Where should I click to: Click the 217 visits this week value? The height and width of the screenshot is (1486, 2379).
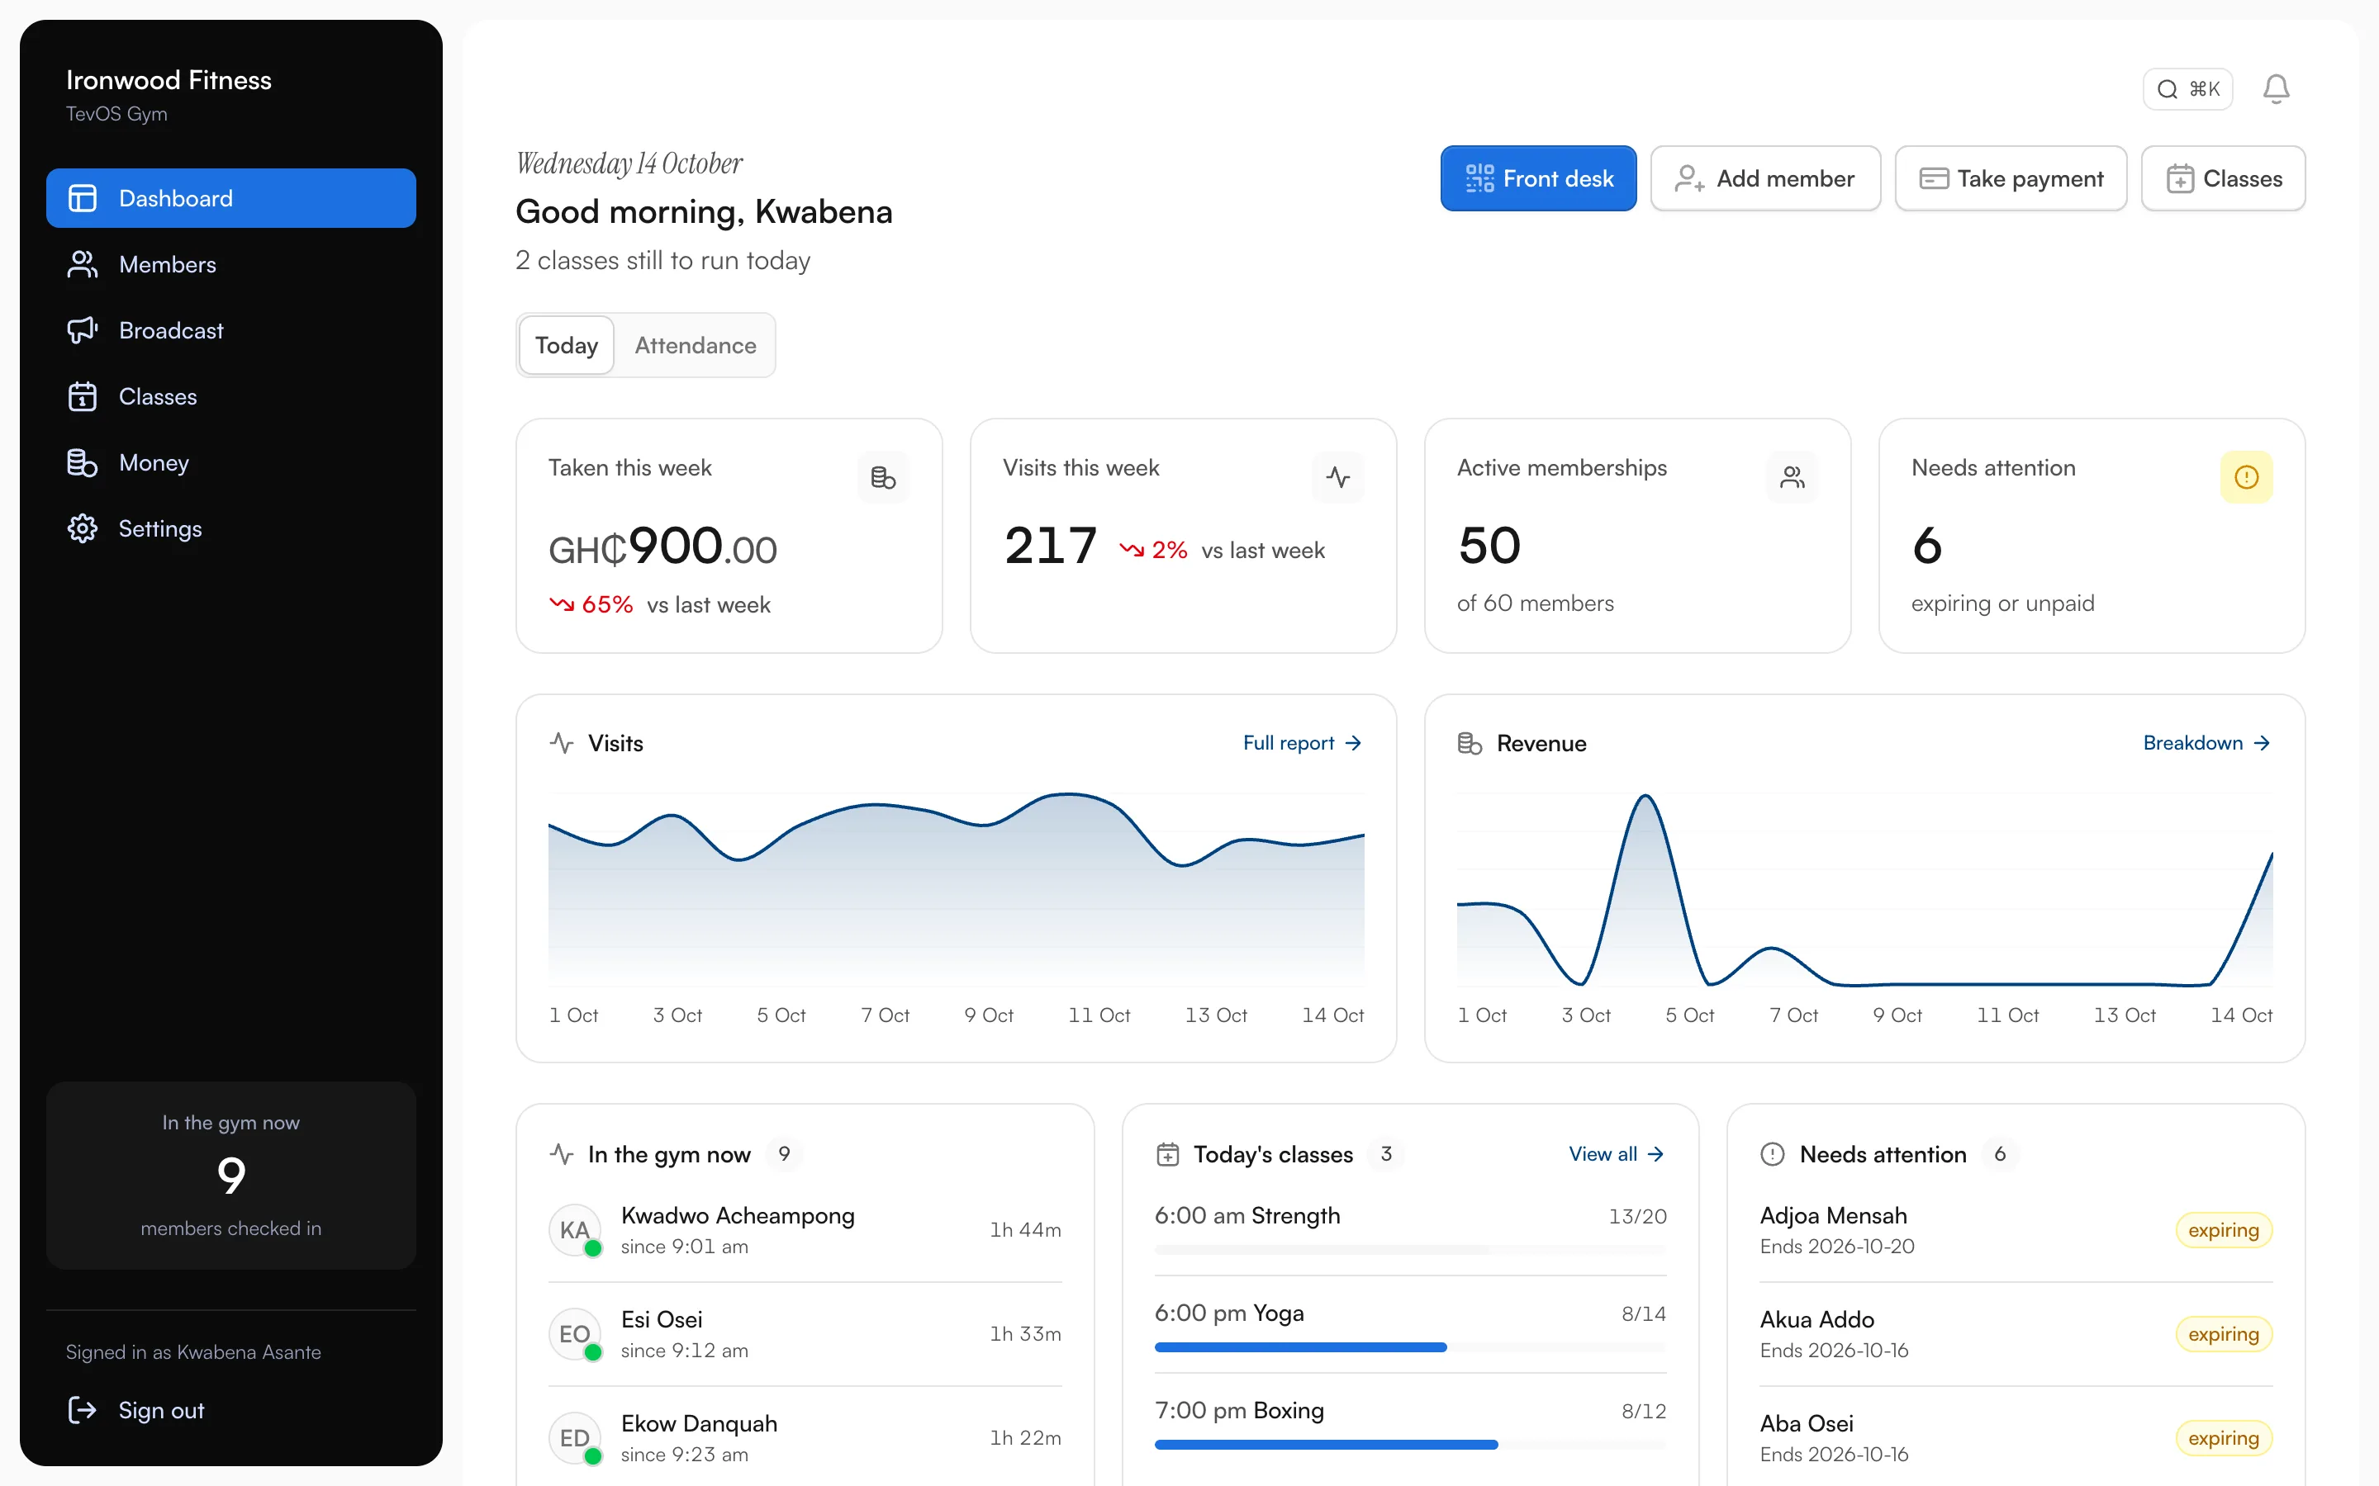tap(1050, 547)
